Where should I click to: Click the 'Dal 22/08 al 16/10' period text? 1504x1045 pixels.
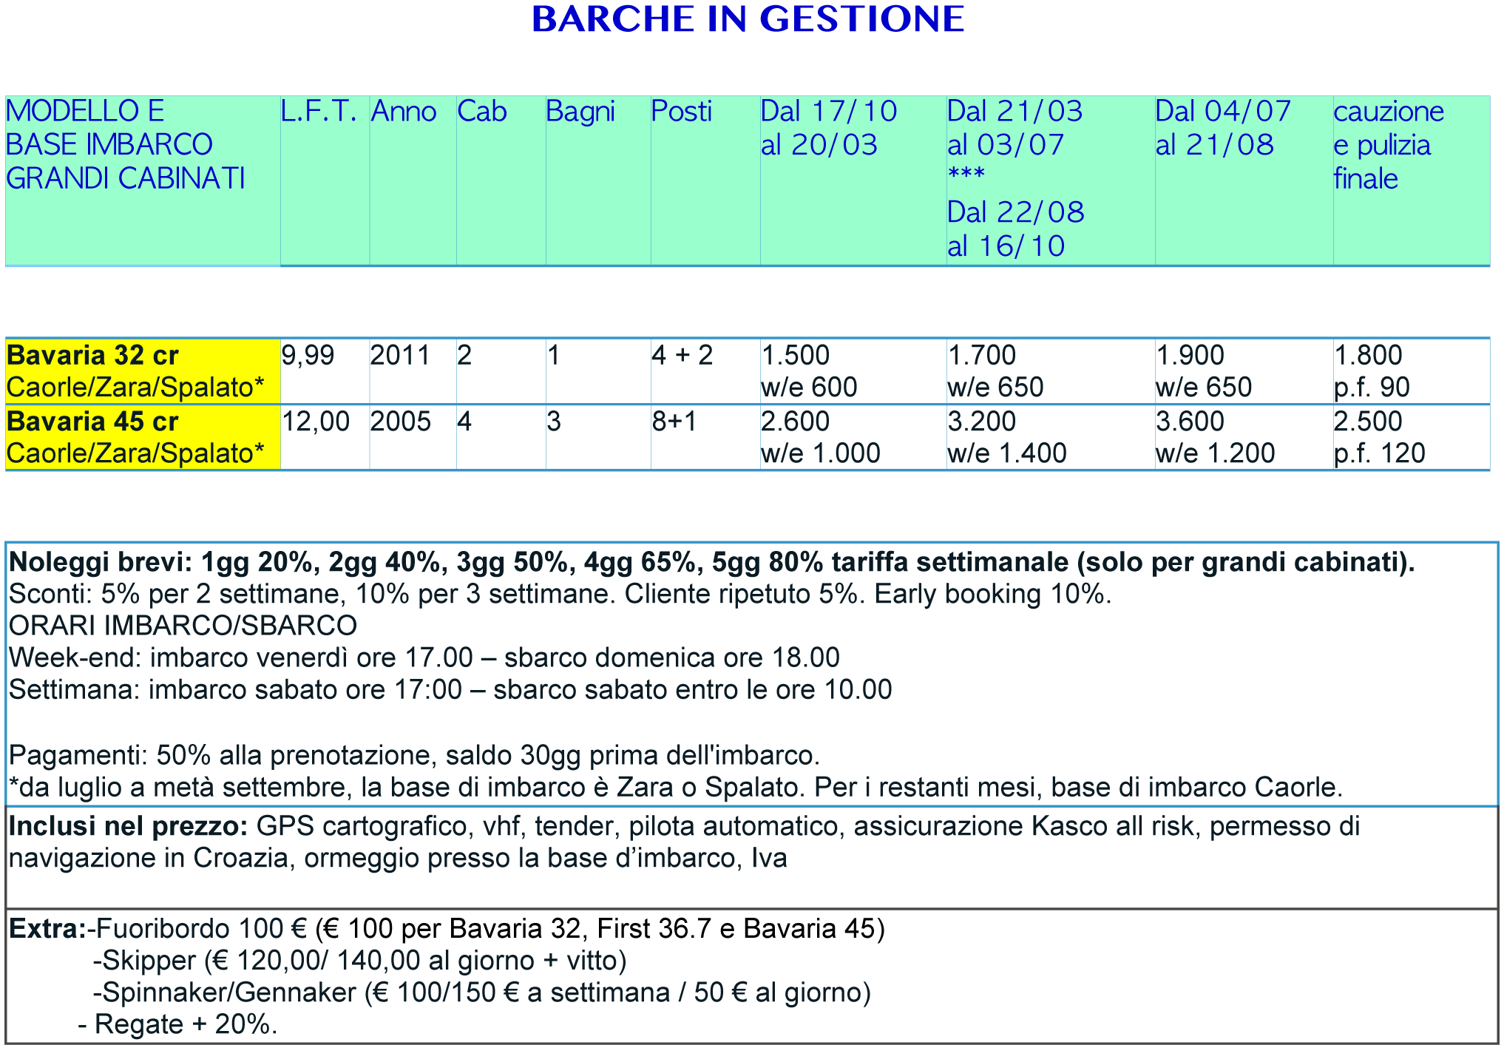[x=1016, y=229]
